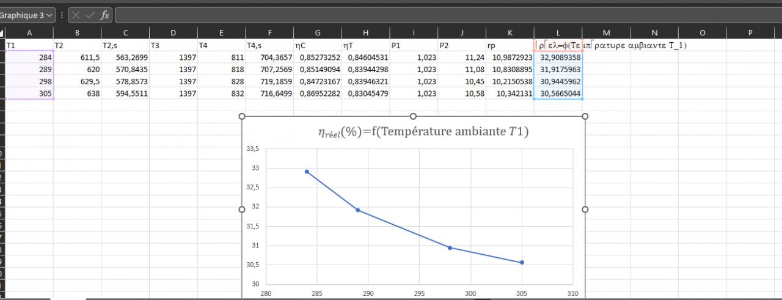
Task: Select column O header
Action: coord(702,33)
